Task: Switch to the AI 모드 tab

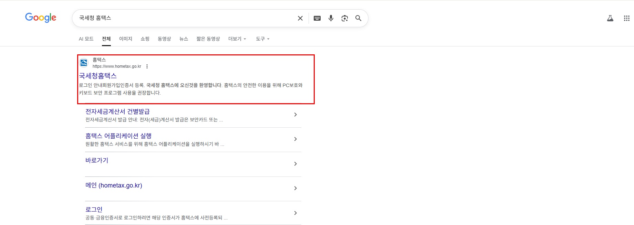Action: point(86,39)
